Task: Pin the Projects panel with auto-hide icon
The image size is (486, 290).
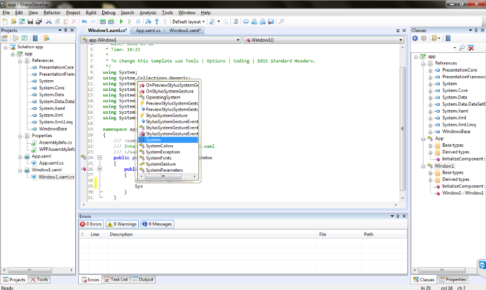Action: coord(66,30)
